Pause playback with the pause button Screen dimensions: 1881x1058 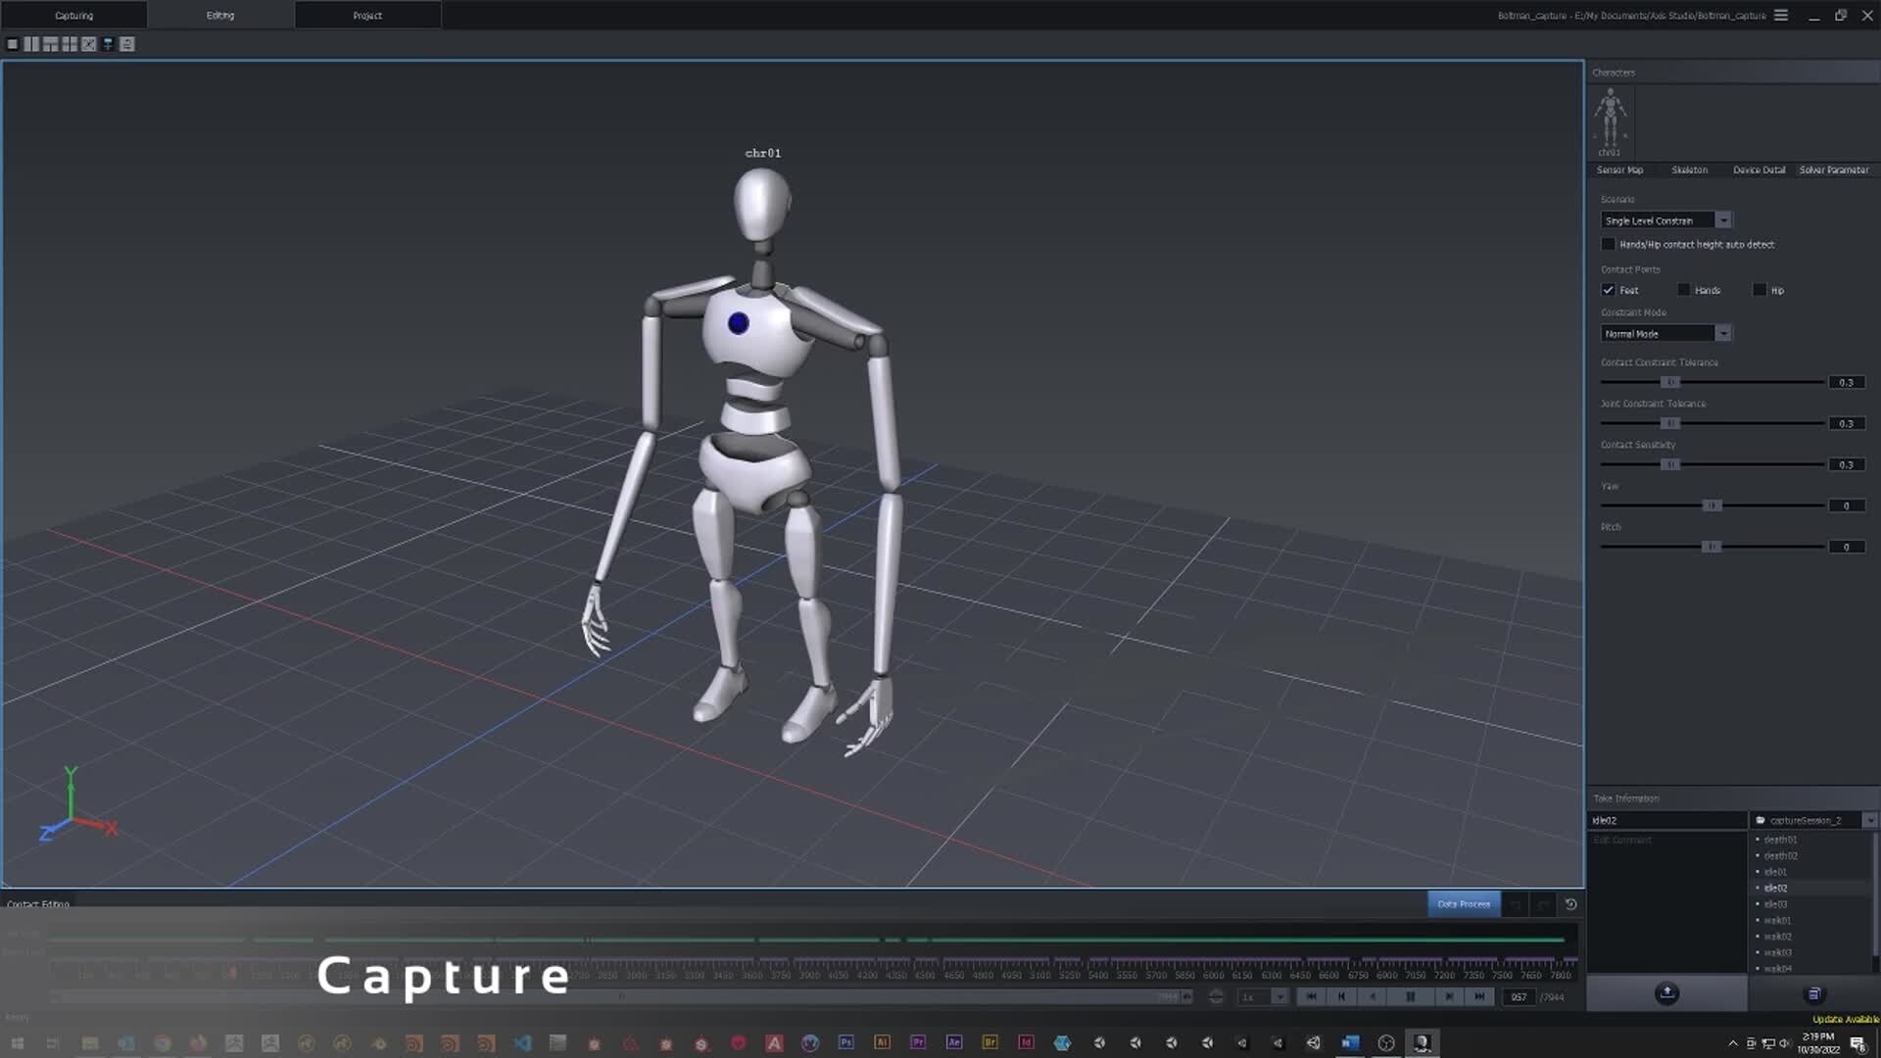(x=1411, y=996)
